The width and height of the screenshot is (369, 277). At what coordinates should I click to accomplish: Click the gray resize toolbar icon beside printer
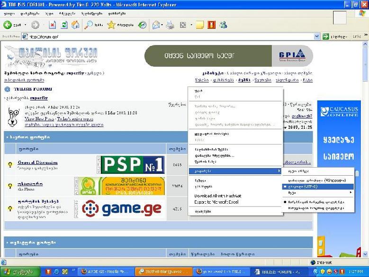(183, 25)
